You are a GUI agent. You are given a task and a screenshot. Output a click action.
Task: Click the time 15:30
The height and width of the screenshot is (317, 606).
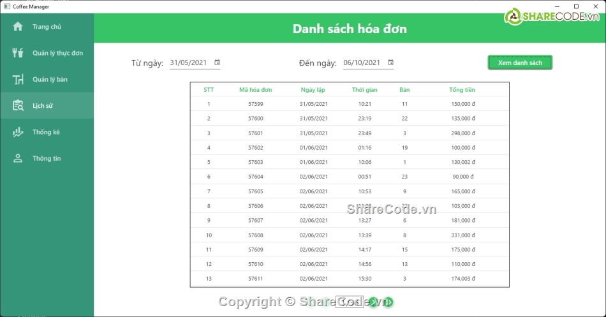tap(364, 278)
